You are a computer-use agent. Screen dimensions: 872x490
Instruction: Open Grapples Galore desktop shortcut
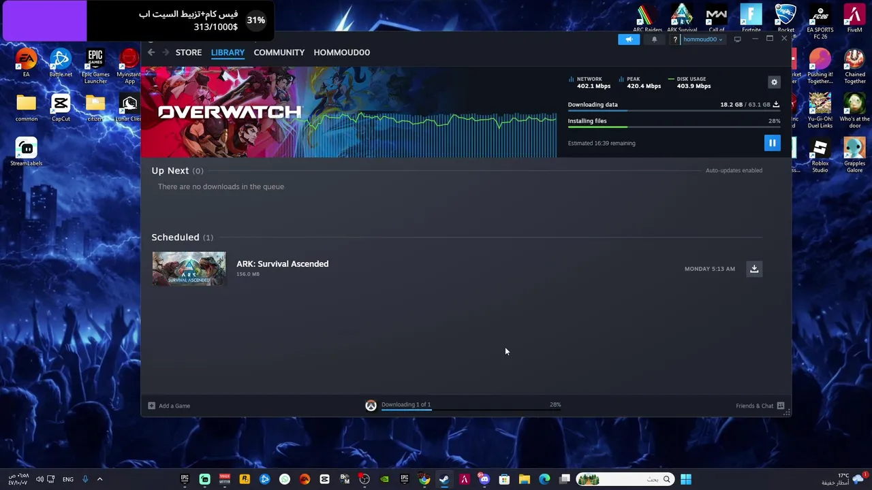854,155
